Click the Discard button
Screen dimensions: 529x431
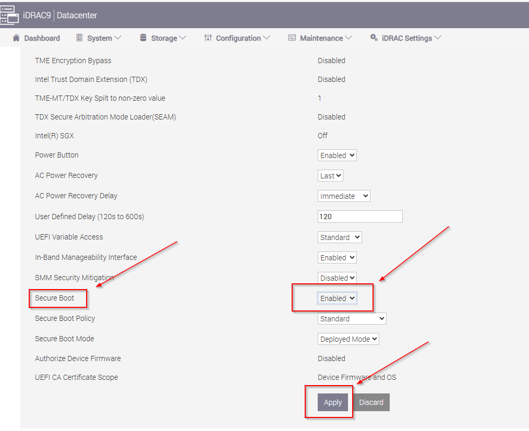click(371, 402)
